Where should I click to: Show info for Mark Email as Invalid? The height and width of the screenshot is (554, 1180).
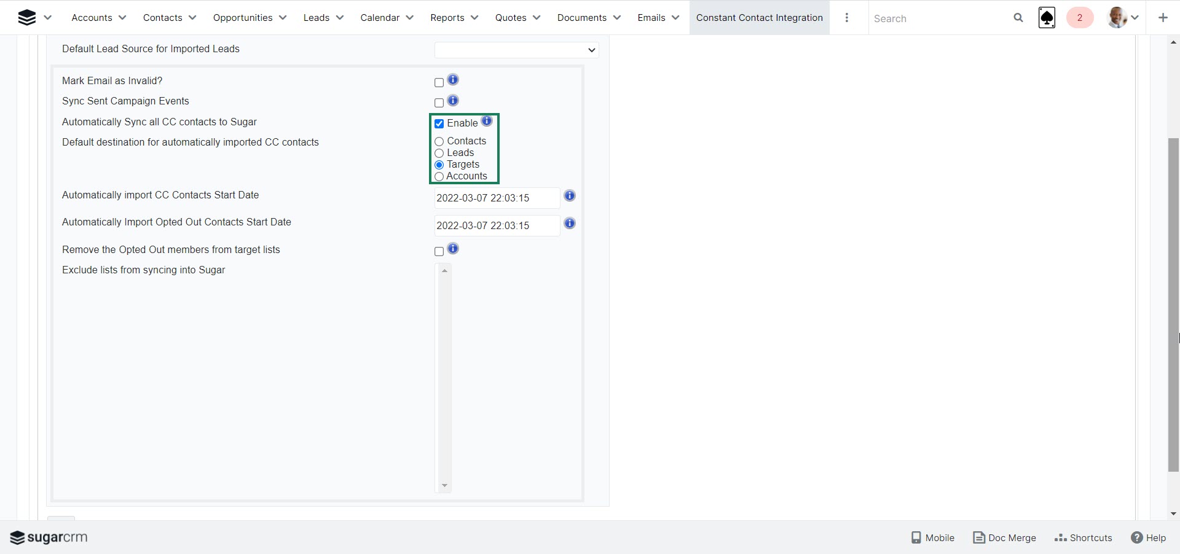click(453, 80)
